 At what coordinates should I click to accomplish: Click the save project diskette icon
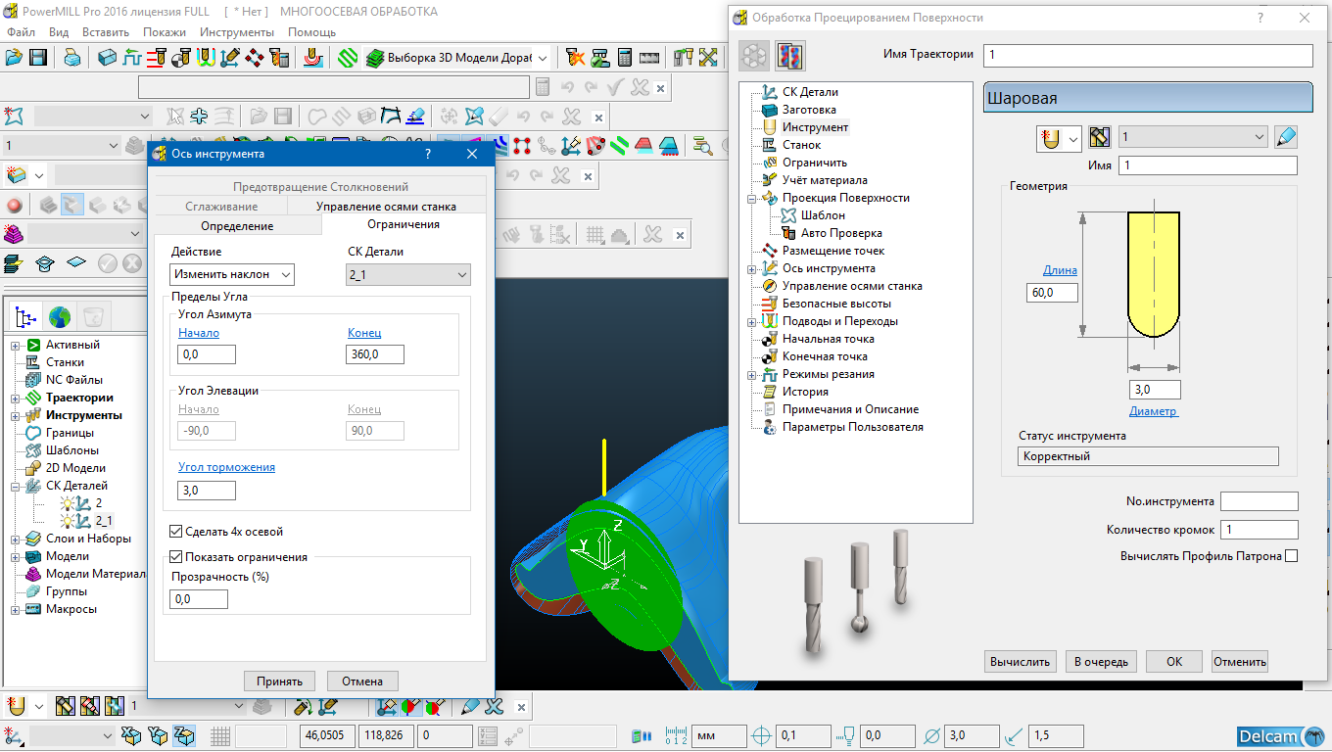pos(38,58)
